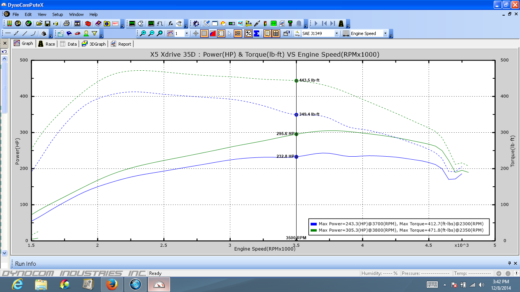Click the zoom in magnifier icon
The width and height of the screenshot is (520, 292).
[x=143, y=33]
